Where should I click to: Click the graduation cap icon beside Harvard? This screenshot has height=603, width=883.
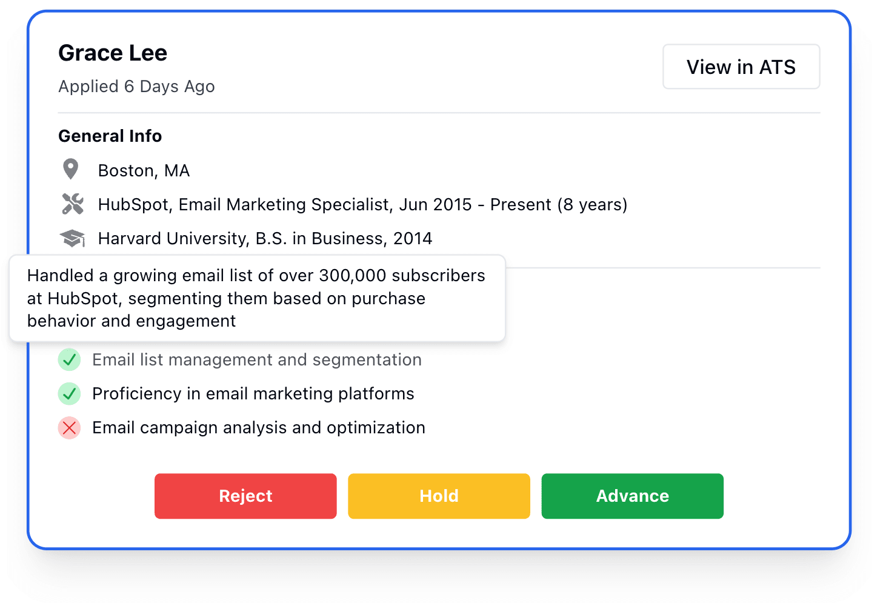pos(72,238)
